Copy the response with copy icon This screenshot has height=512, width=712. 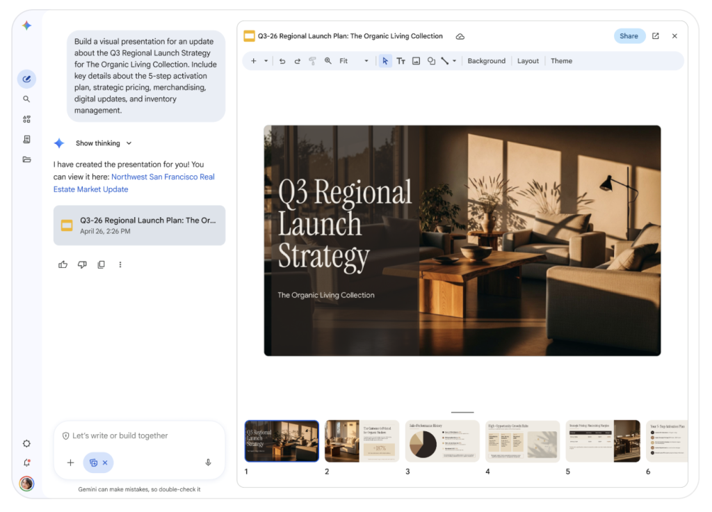point(102,264)
